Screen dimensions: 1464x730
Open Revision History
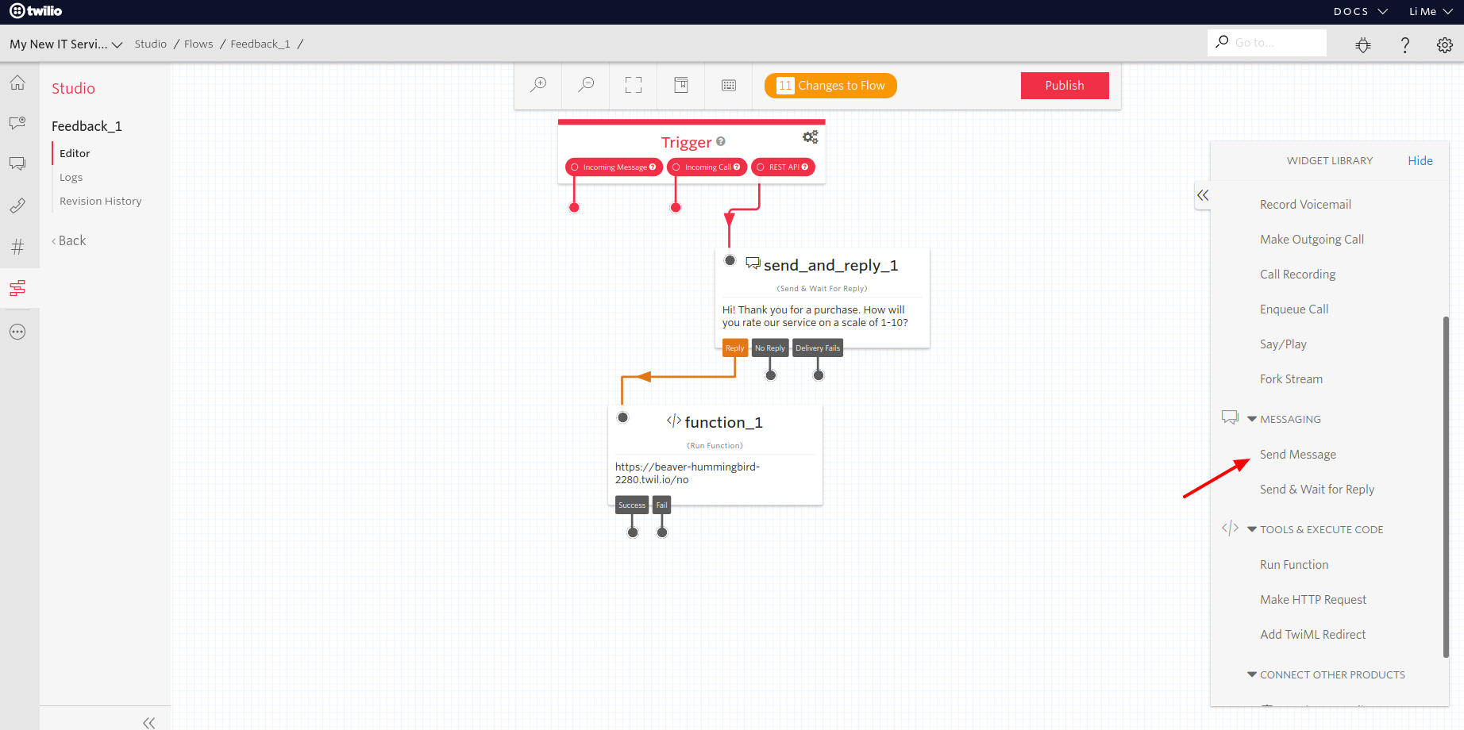(x=100, y=200)
